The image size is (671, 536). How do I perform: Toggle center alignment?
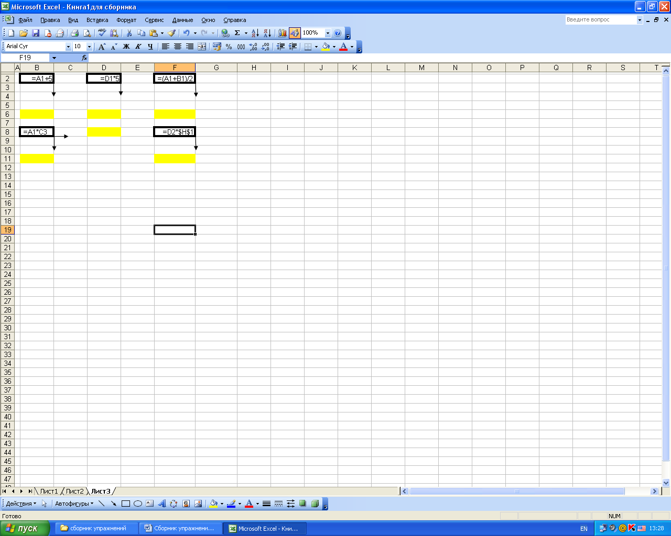(178, 47)
